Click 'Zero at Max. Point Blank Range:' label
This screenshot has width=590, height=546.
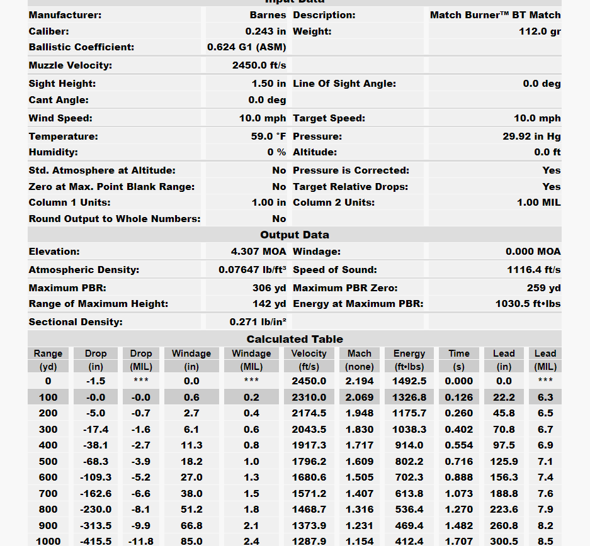tap(111, 187)
